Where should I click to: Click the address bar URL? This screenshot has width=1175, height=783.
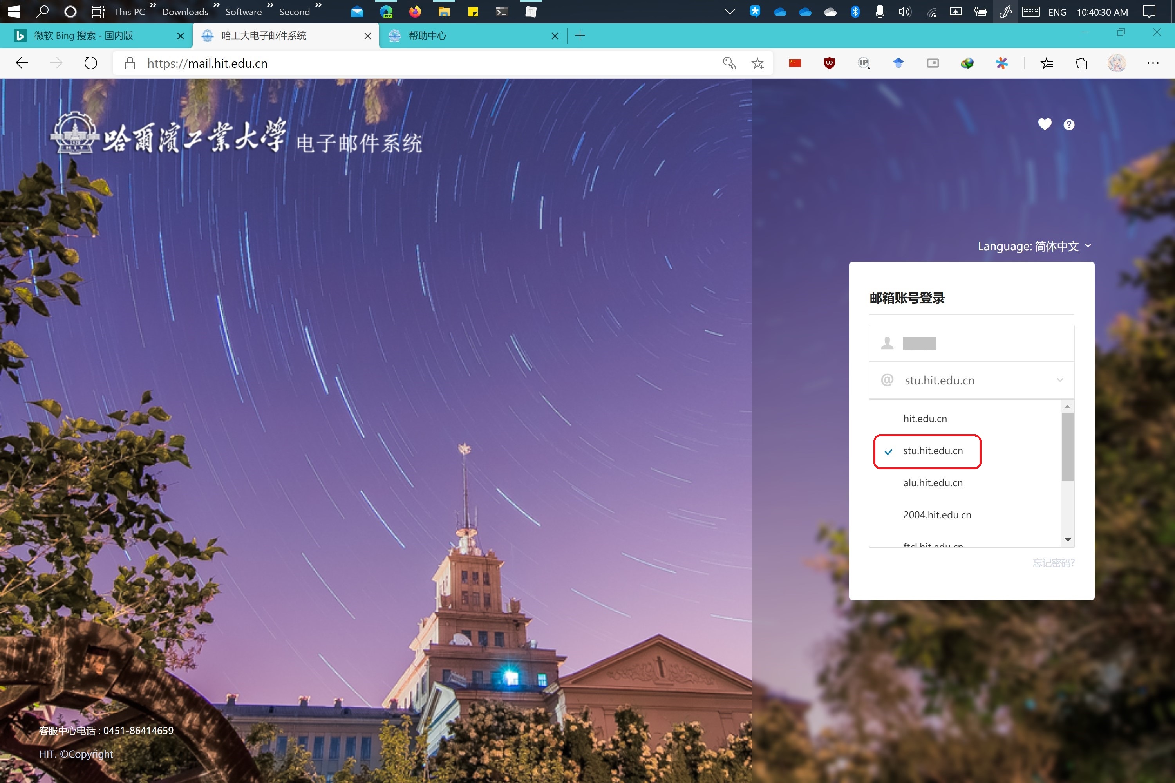207,63
